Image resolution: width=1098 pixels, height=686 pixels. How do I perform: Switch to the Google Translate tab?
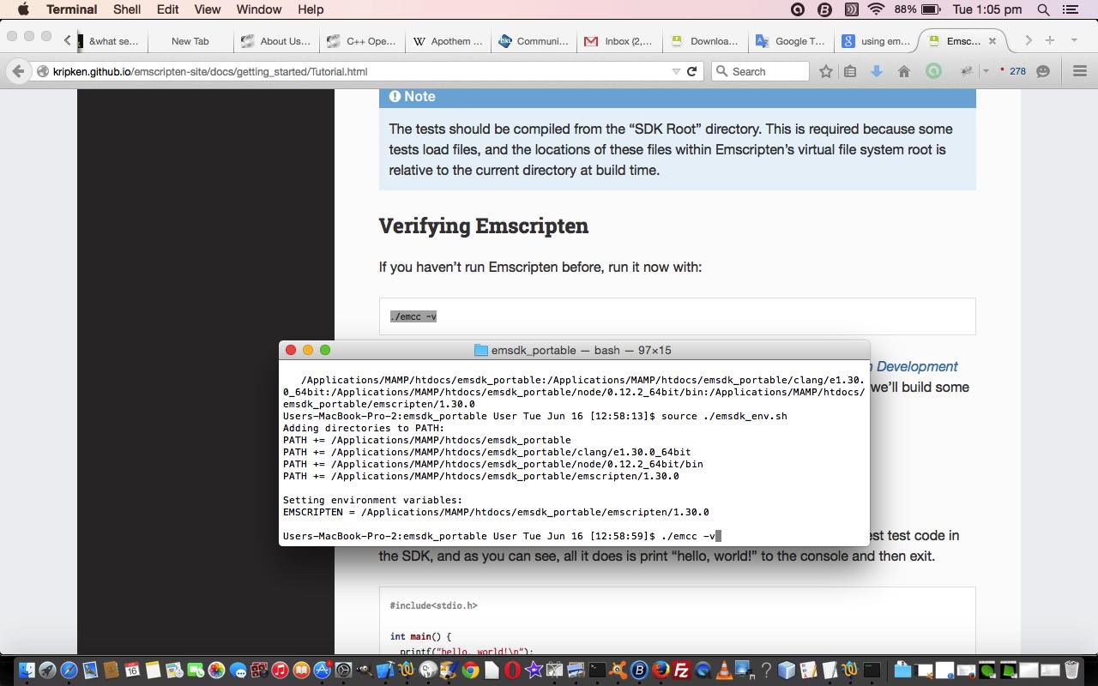(x=790, y=40)
